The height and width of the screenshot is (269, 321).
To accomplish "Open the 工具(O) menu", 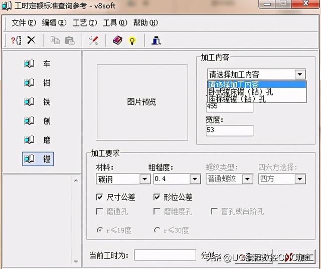I will (115, 22).
